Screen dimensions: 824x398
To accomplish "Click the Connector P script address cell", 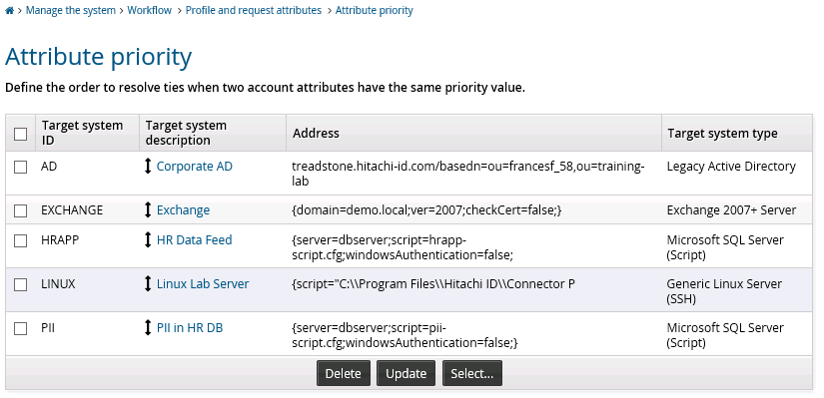I will [474, 291].
